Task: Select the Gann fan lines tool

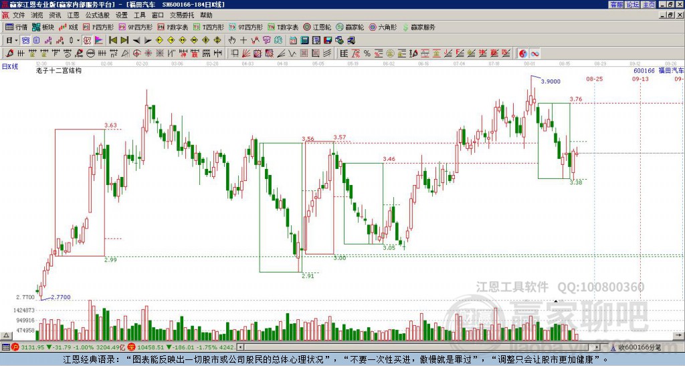Action: pyautogui.click(x=246, y=53)
